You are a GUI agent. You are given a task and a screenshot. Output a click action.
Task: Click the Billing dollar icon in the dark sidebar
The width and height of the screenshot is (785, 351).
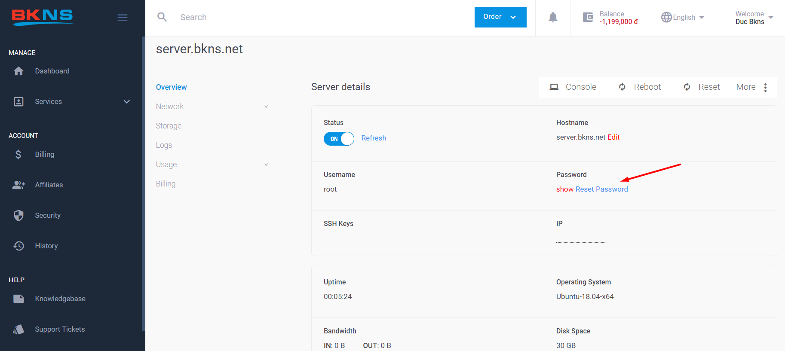point(18,154)
